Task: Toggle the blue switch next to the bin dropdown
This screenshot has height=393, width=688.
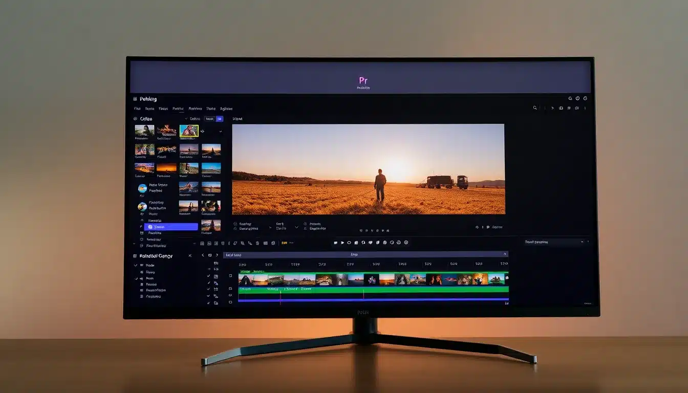Action: [220, 119]
